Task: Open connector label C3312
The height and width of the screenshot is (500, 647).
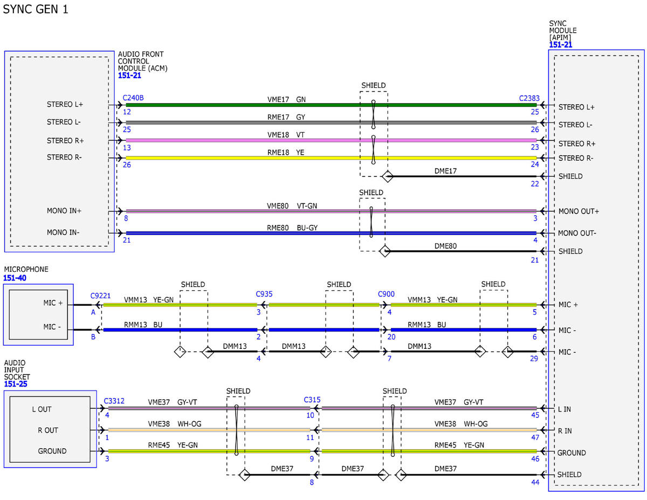Action: [114, 401]
